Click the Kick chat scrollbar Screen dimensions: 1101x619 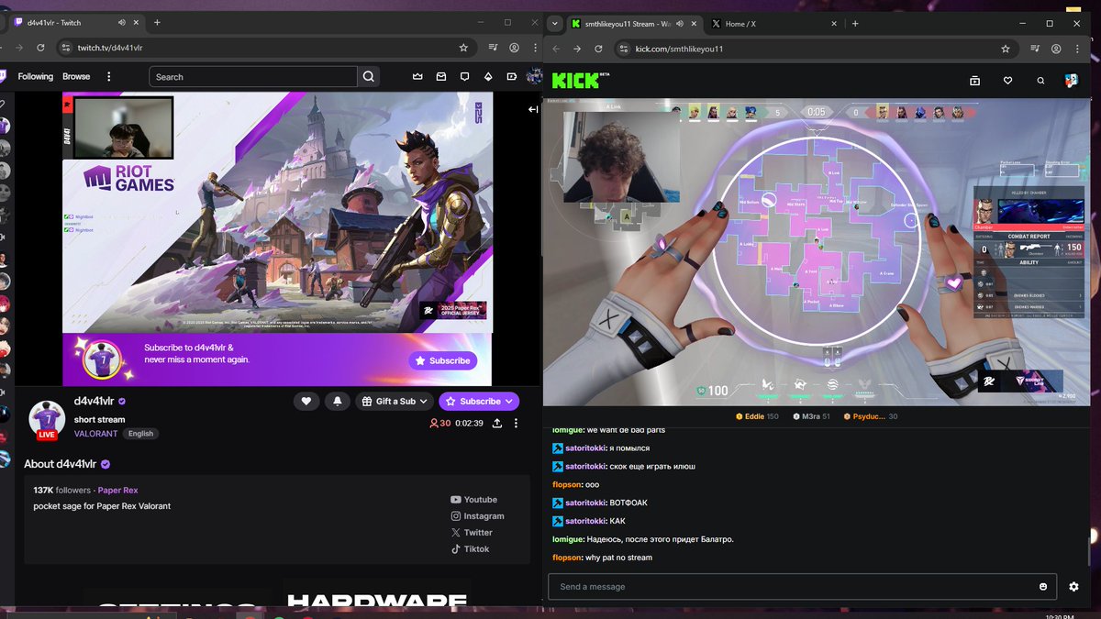(1088, 553)
